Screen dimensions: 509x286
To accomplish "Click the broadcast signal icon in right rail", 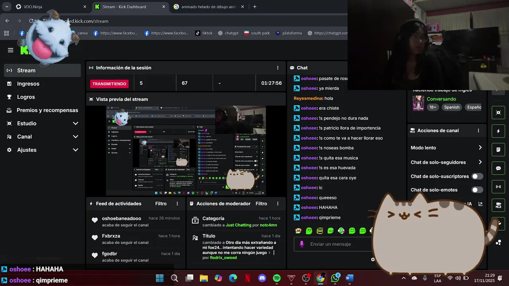I will click(x=498, y=187).
